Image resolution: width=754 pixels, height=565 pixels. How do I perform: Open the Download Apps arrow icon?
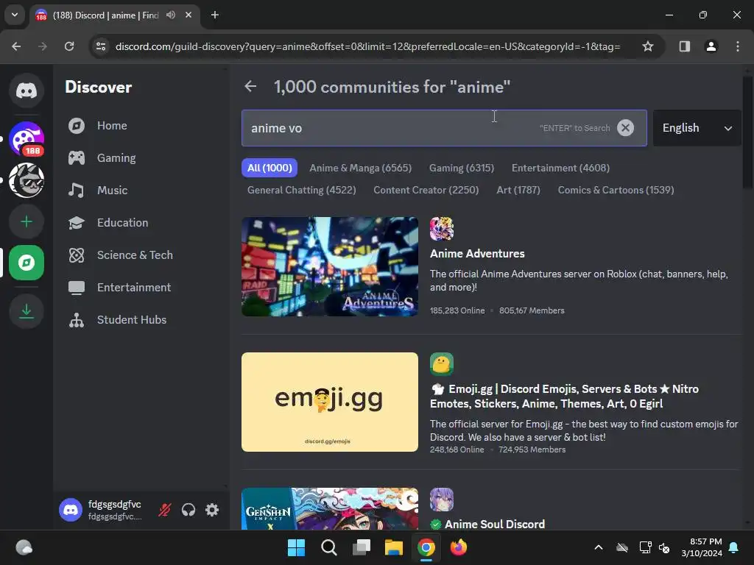[27, 311]
